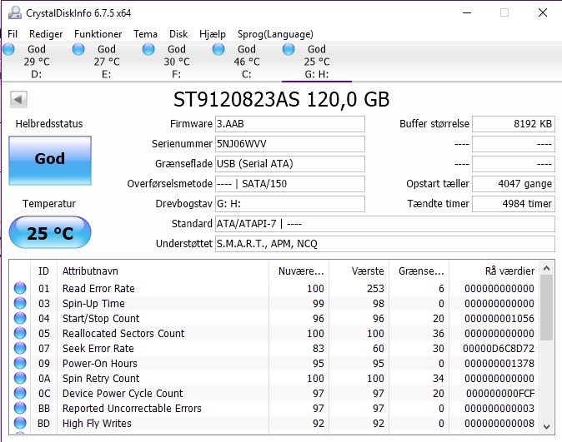
Task: Click the Buffer størrelse field 8192 KB
Action: (x=514, y=124)
